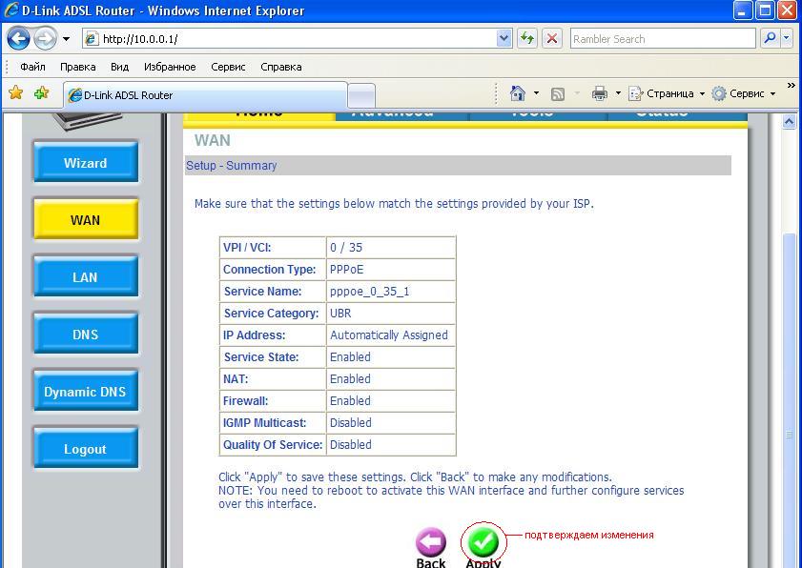Click the DNS sidebar button
Screen dimensions: 802x568
86,335
